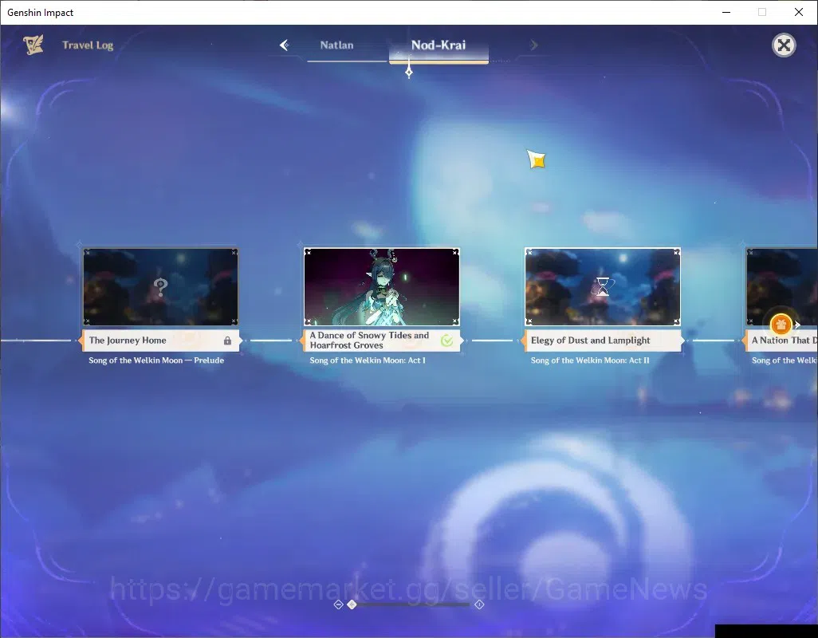Click Song of the Welkin Moon: Act II

click(590, 360)
